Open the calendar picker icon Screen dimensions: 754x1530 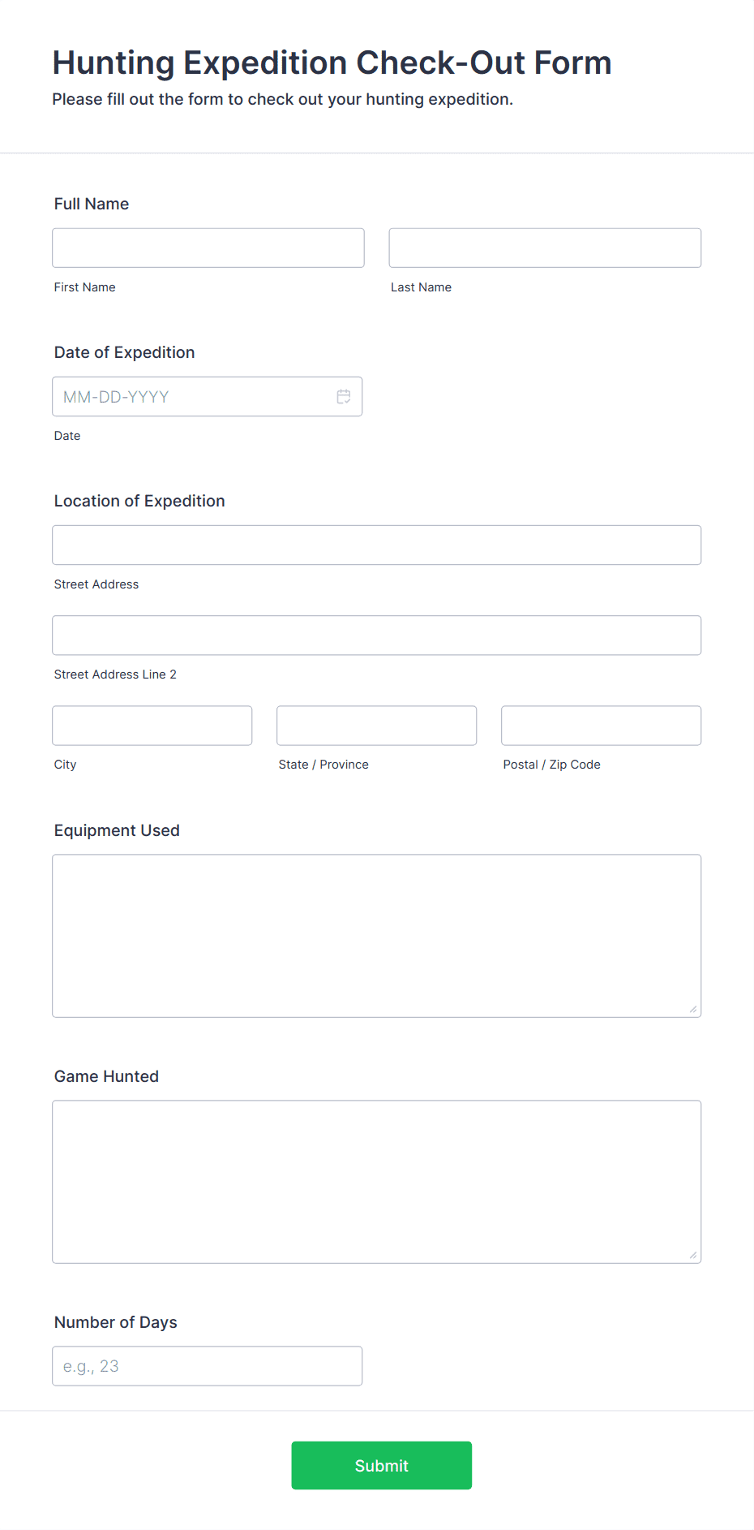(x=343, y=396)
